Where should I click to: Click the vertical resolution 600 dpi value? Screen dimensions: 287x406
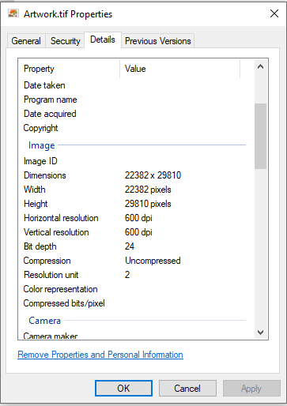pyautogui.click(x=138, y=232)
